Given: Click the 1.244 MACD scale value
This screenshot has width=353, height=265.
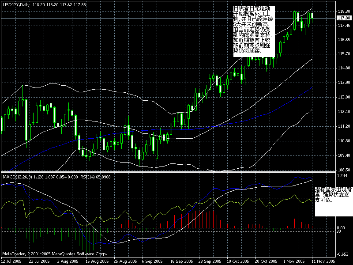Looking at the screenshot, I should 343,175.
